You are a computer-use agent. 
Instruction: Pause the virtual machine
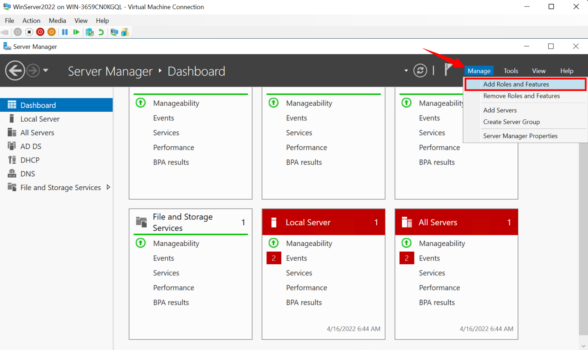(65, 32)
